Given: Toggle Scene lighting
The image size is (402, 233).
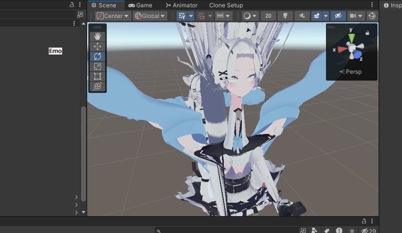Looking at the screenshot, I should pos(285,16).
